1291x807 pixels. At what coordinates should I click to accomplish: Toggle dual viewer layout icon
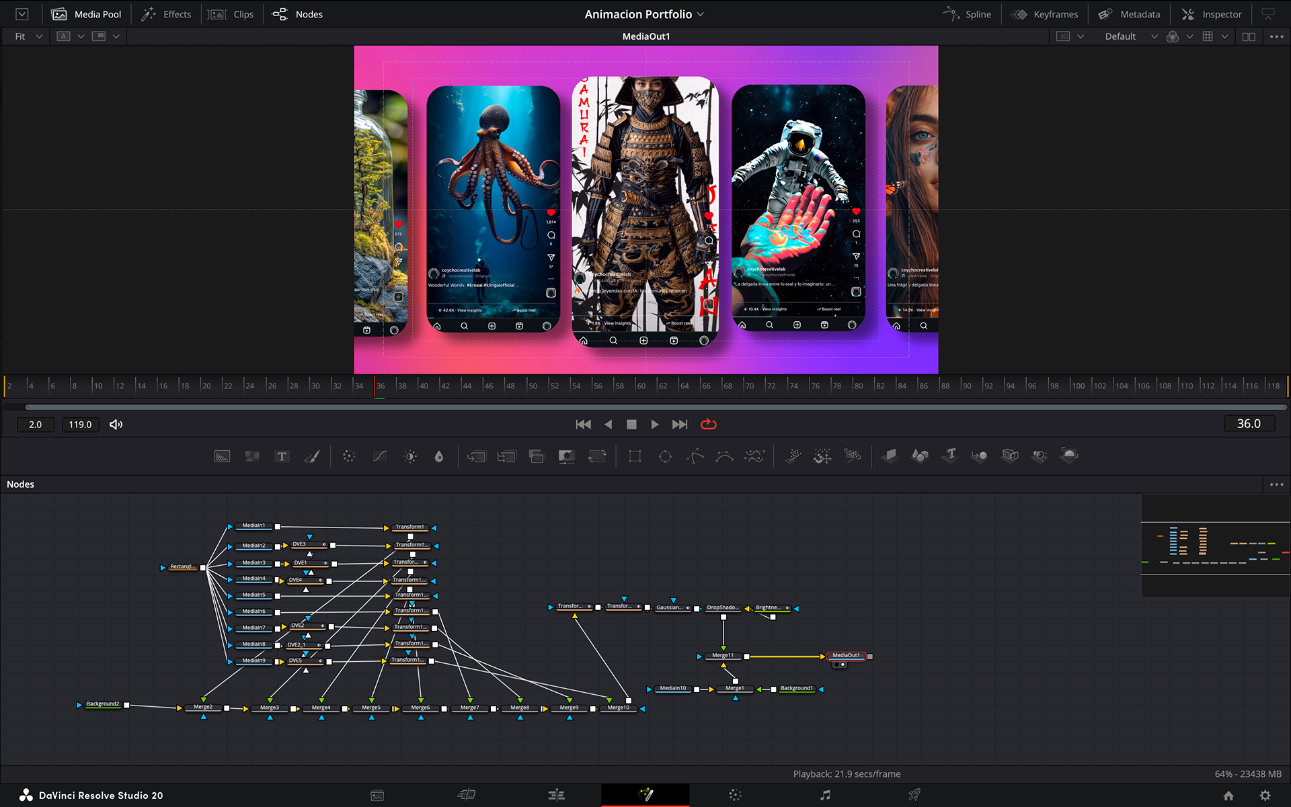pos(1249,36)
